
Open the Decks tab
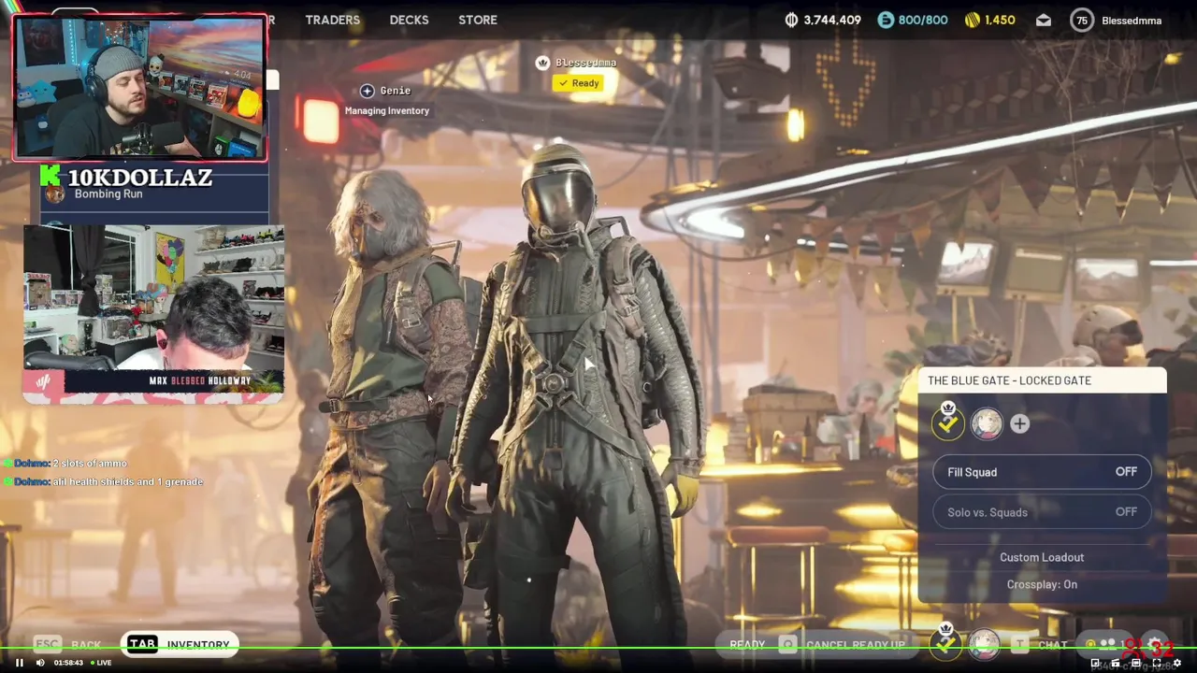click(409, 20)
